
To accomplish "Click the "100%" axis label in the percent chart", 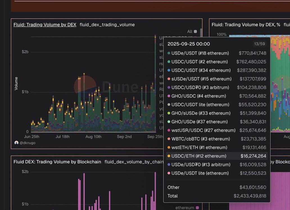I will (x=221, y=34).
